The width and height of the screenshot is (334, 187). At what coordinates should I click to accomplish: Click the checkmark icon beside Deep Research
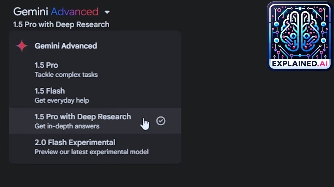pyautogui.click(x=161, y=120)
